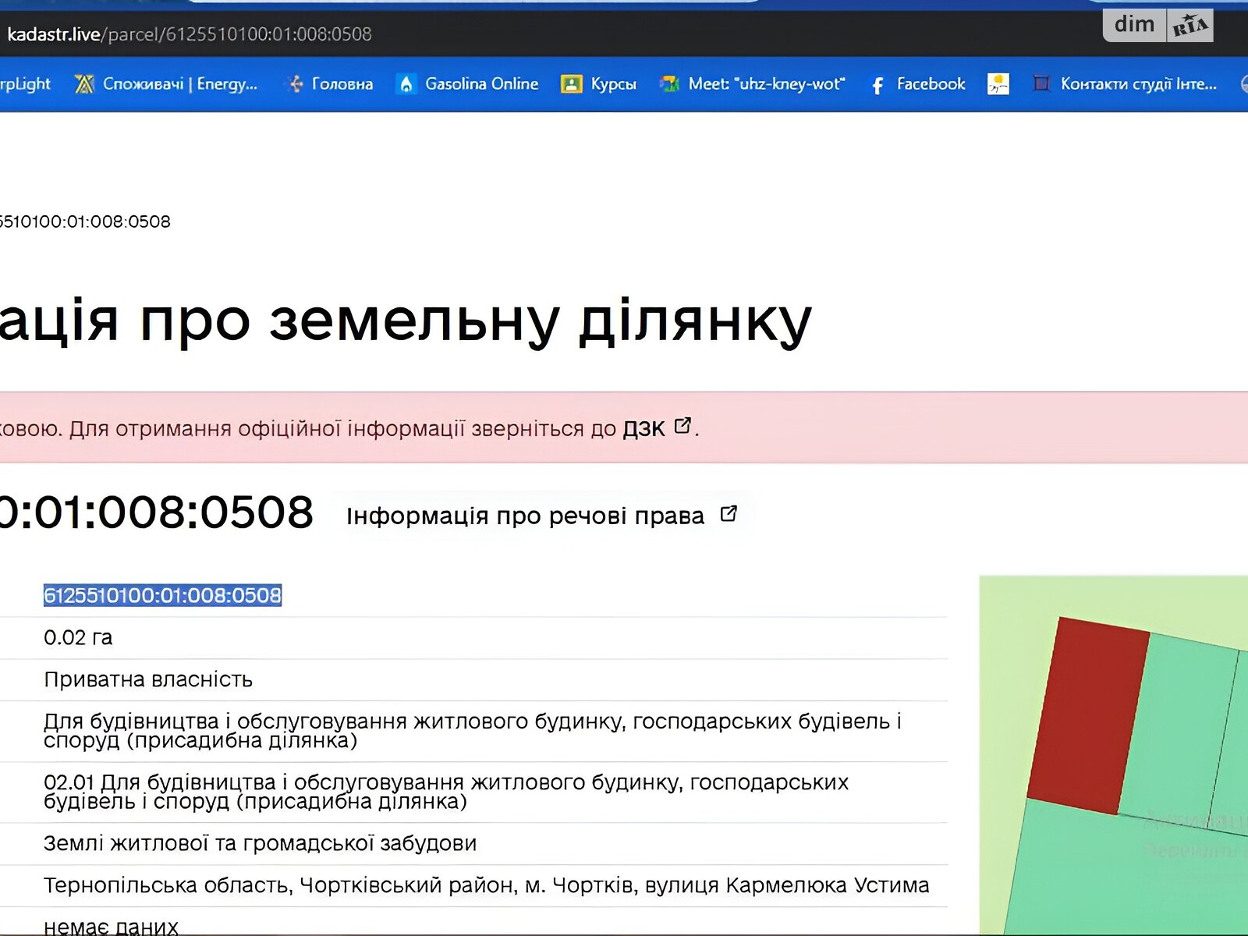Click the Тернопільська область address row

pyautogui.click(x=486, y=886)
